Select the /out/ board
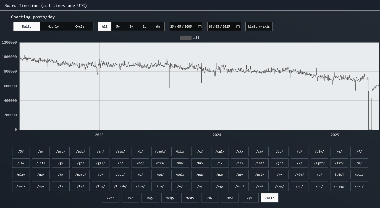This screenshot has height=208, width=380. (x=120, y=175)
